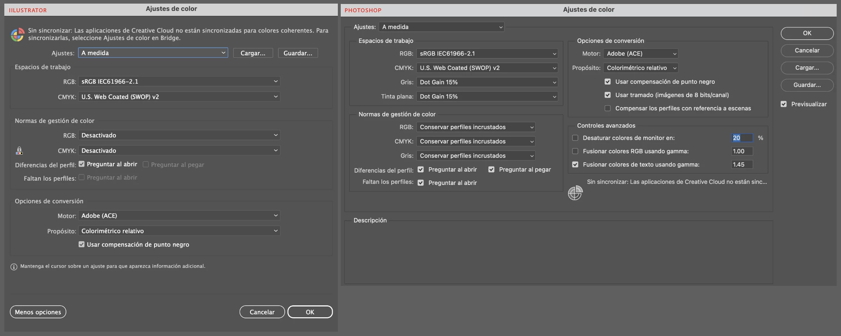Open Photoshop CMYK policy Conservar perfiles dropdown
This screenshot has height=336, width=841.
tap(476, 141)
